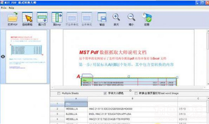Open a PDF with the 打开PDF icon
The image size is (209, 124).
click(x=13, y=19)
